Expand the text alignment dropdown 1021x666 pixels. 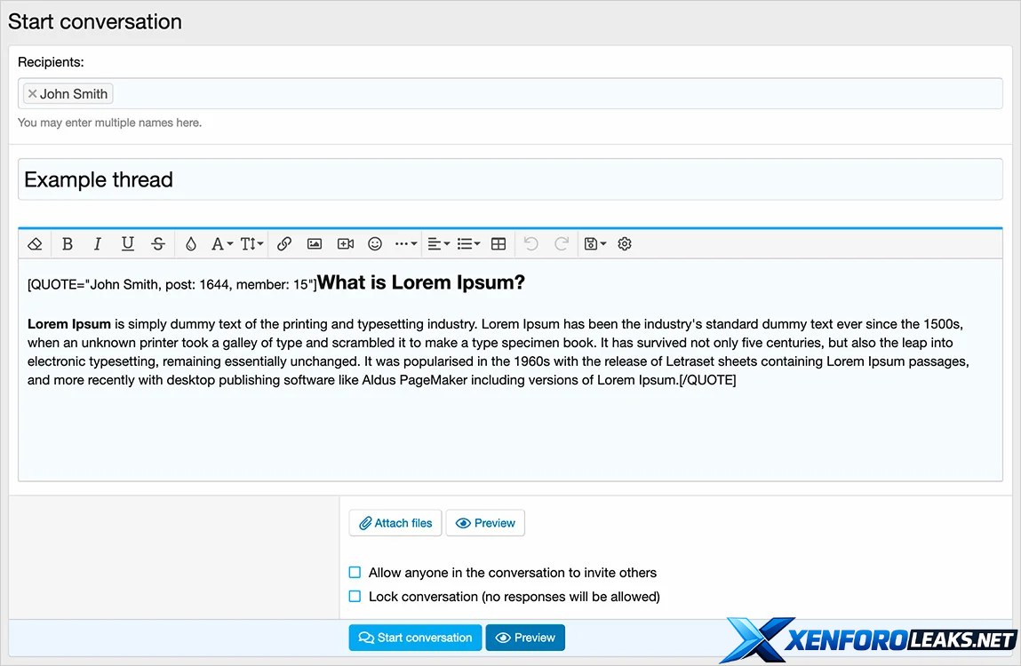pos(437,244)
